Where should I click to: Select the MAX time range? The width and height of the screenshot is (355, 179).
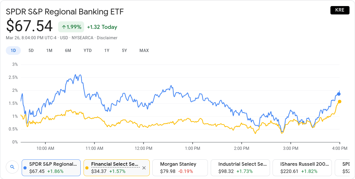[x=144, y=51]
